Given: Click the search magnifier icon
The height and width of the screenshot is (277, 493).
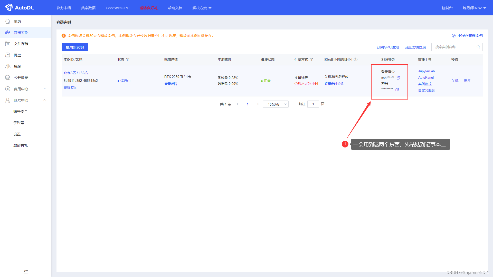Looking at the screenshot, I should (478, 47).
